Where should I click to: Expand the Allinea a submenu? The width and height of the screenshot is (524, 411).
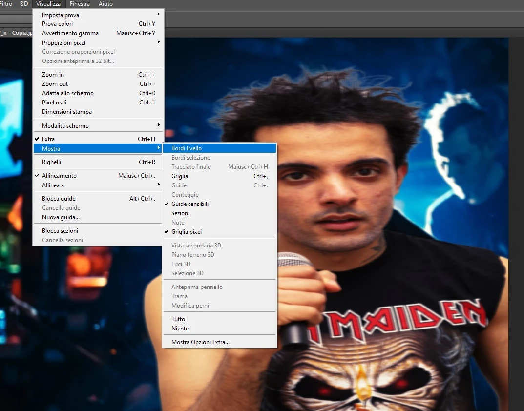(x=99, y=185)
